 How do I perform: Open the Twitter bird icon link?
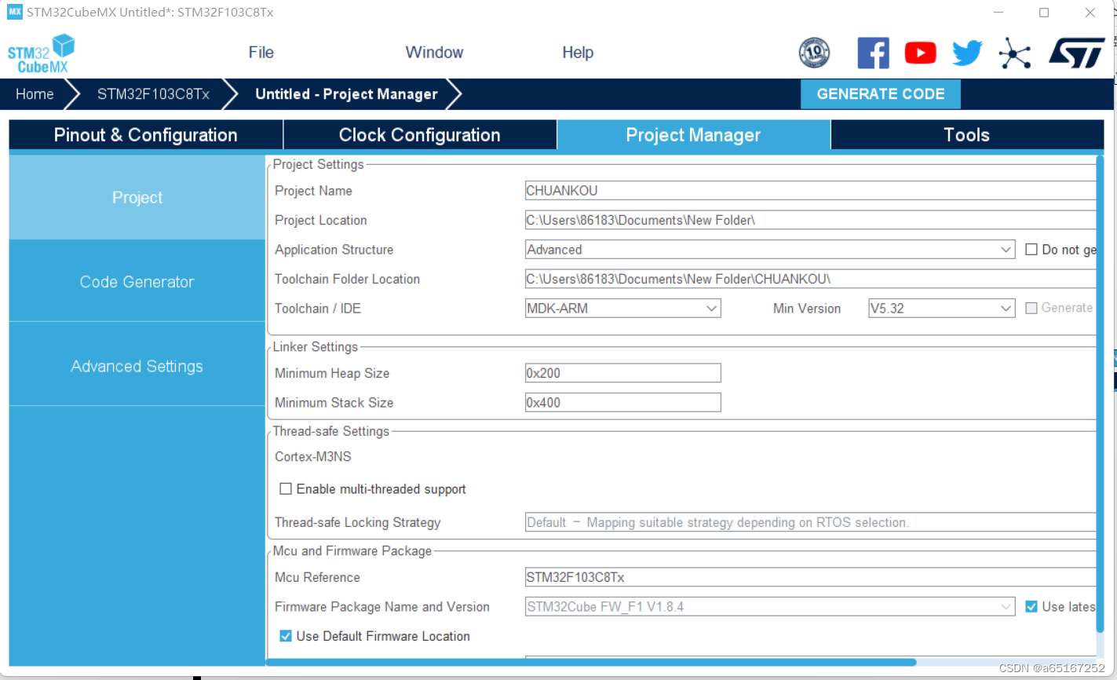(x=967, y=53)
